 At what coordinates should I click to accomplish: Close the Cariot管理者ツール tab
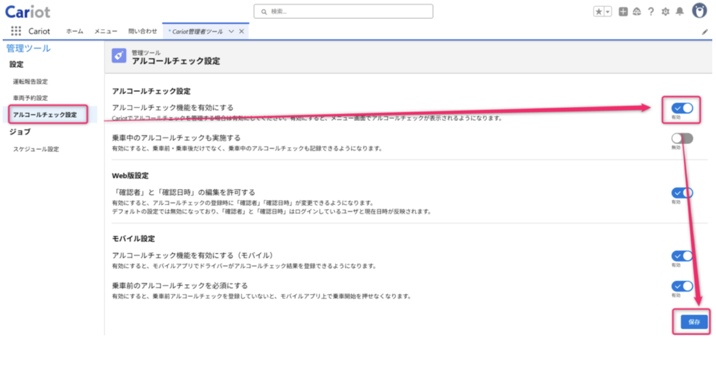[x=241, y=31]
